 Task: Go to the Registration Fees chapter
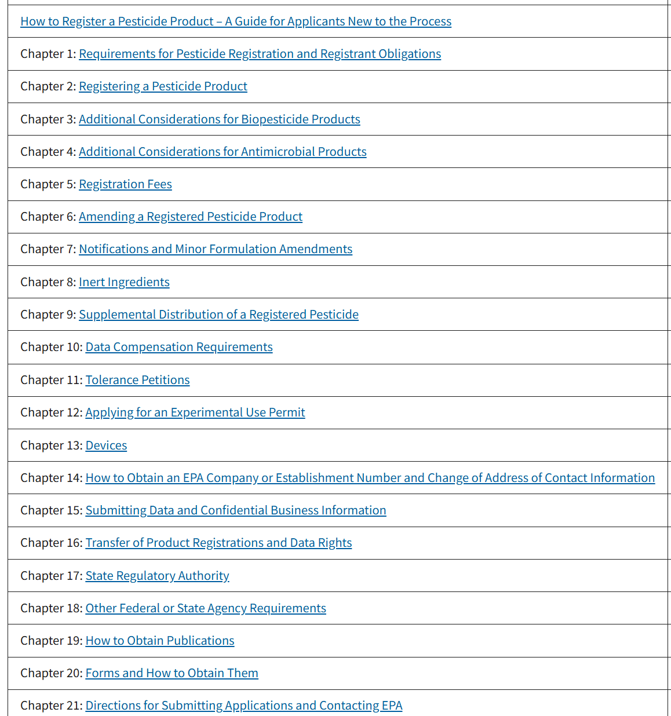[125, 184]
